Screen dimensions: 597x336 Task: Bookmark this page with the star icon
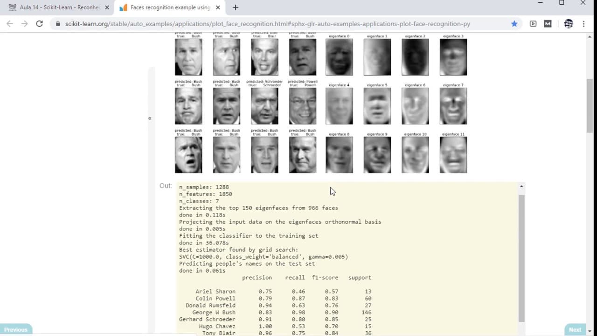(514, 24)
